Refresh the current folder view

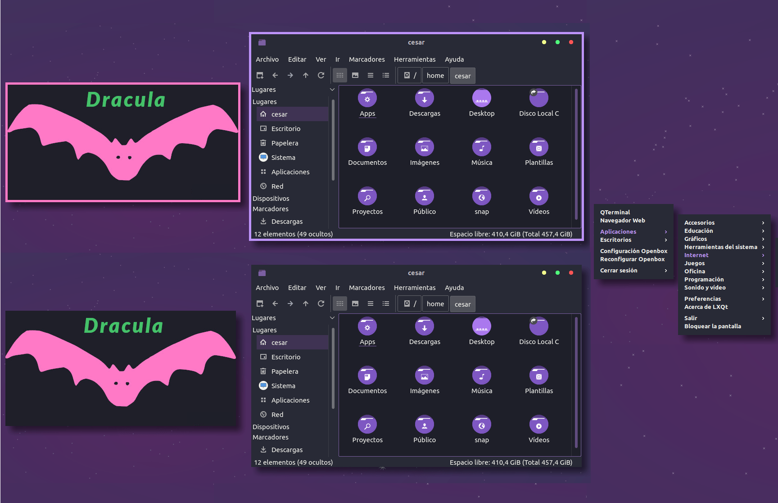click(x=321, y=75)
